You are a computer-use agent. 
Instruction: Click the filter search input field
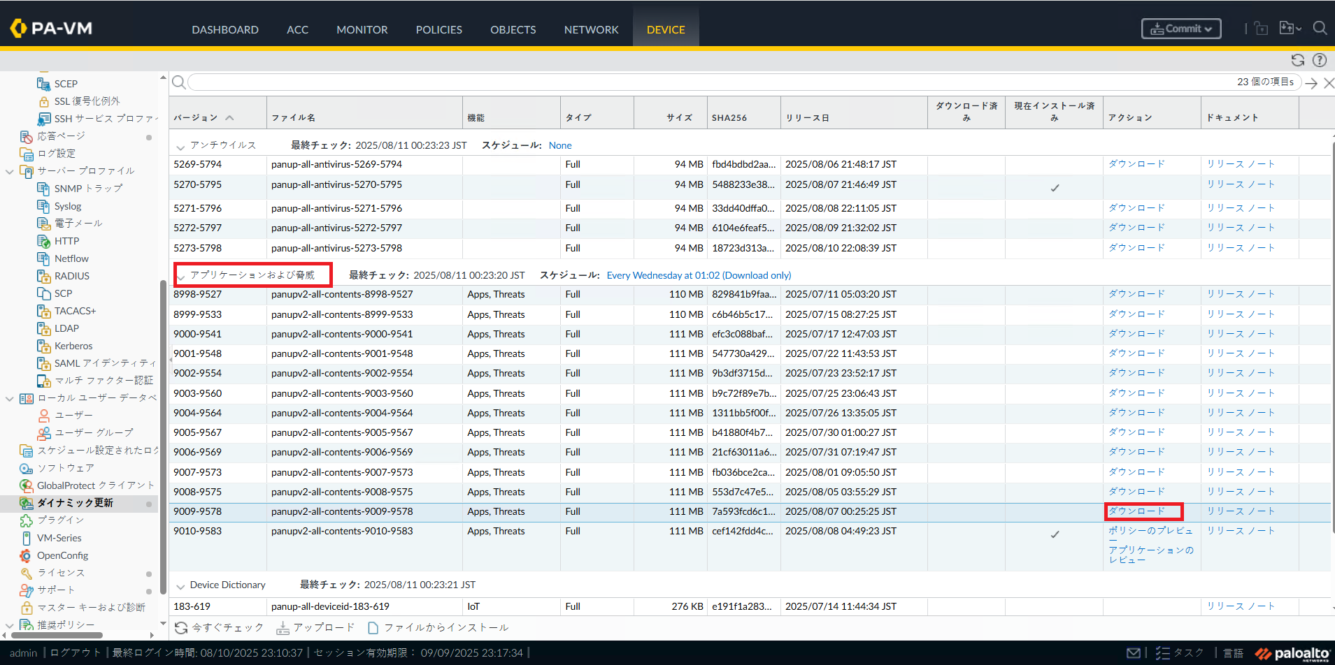click(699, 82)
